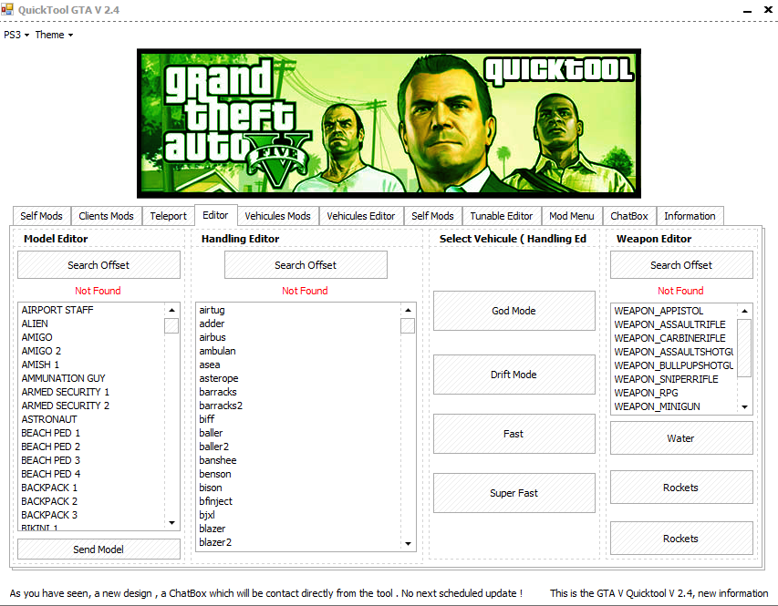
Task: View the Information tab
Action: (x=690, y=216)
